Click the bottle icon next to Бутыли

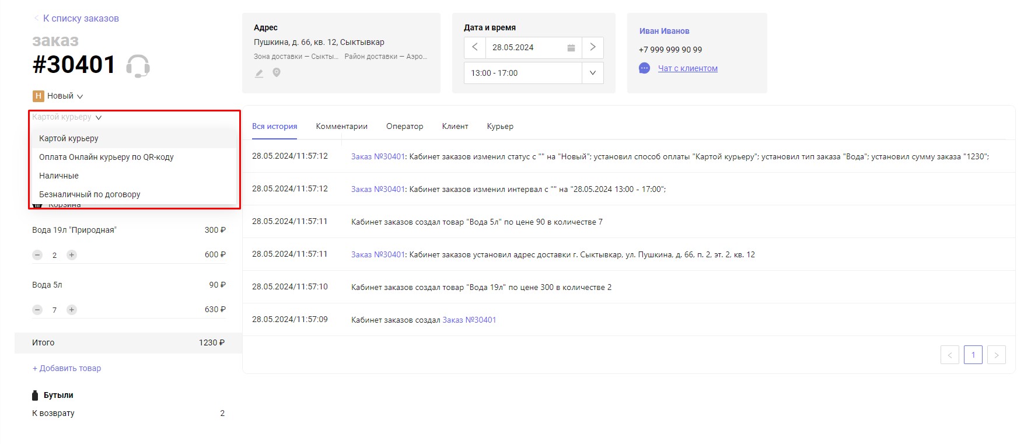point(35,396)
